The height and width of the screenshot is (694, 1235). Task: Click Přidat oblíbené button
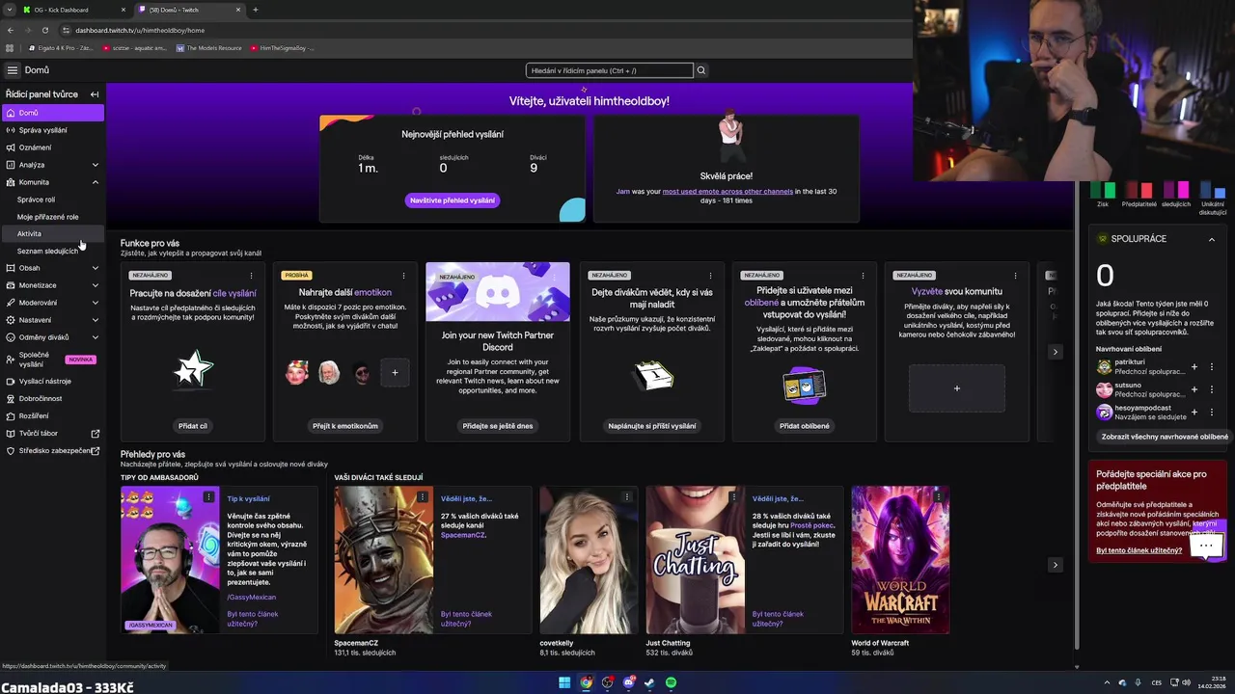pos(805,425)
